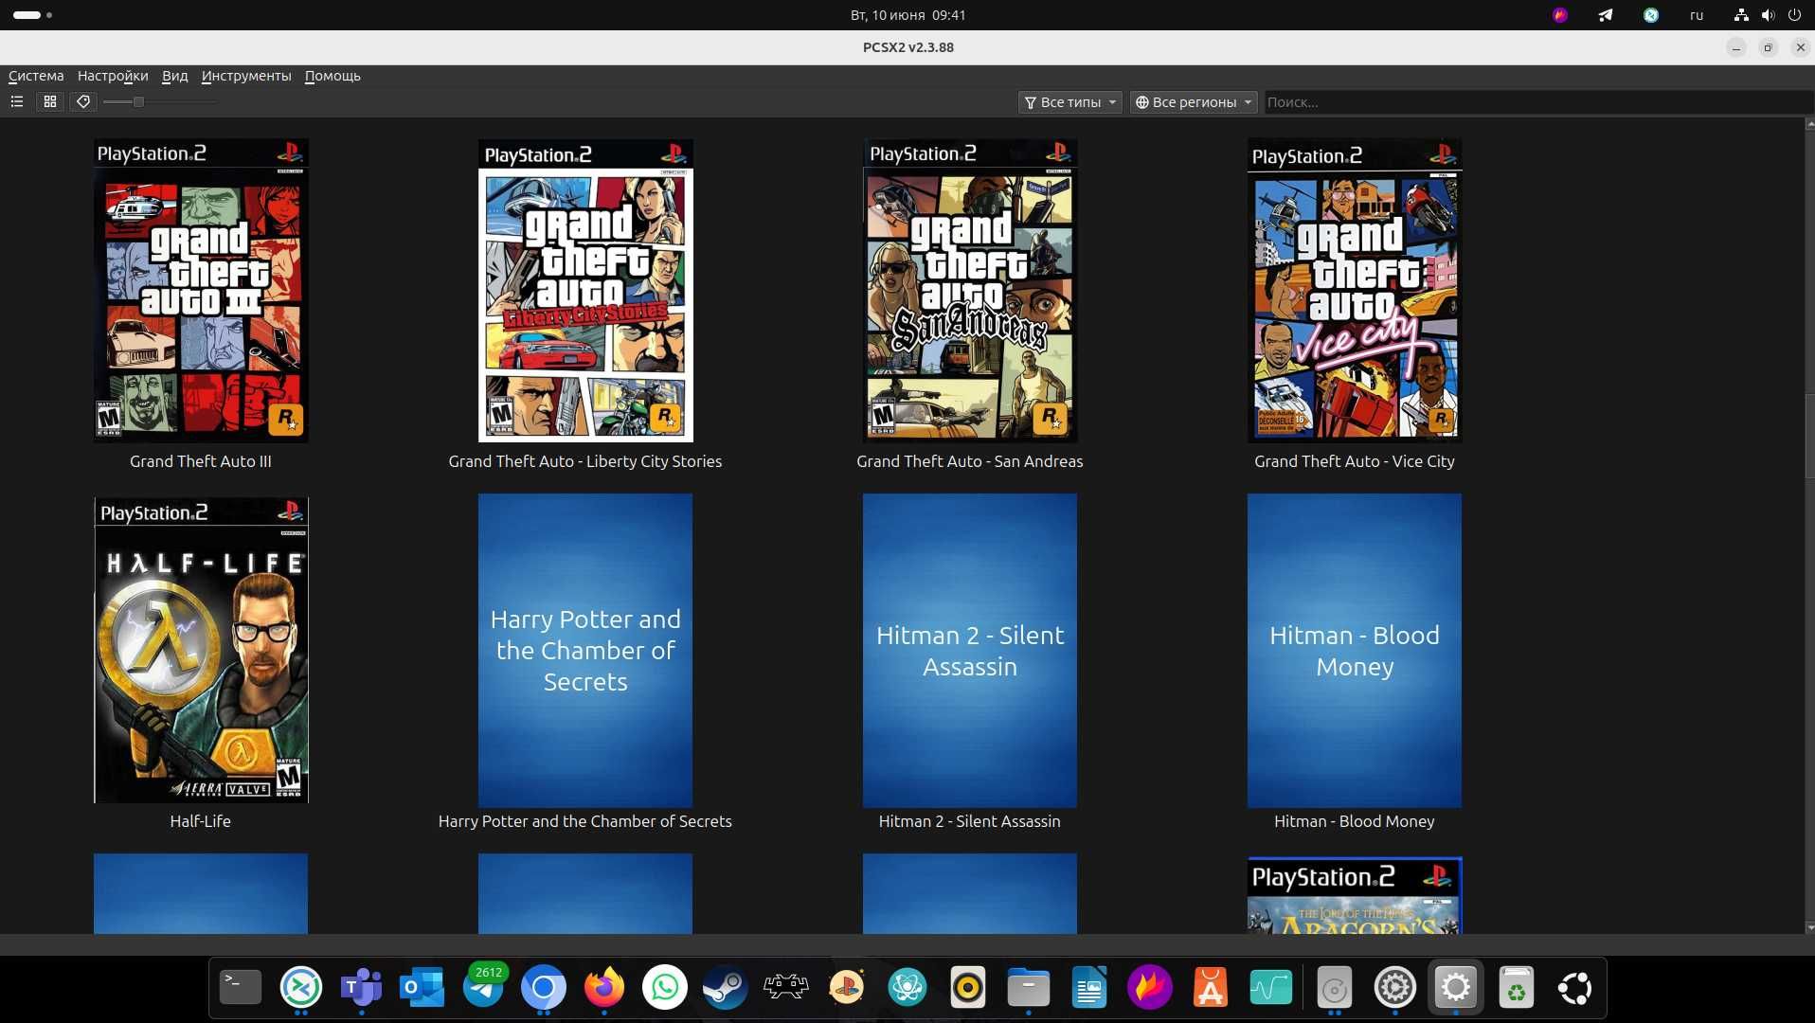Open Outlook from the dock
This screenshot has height=1023, width=1815.
[422, 988]
